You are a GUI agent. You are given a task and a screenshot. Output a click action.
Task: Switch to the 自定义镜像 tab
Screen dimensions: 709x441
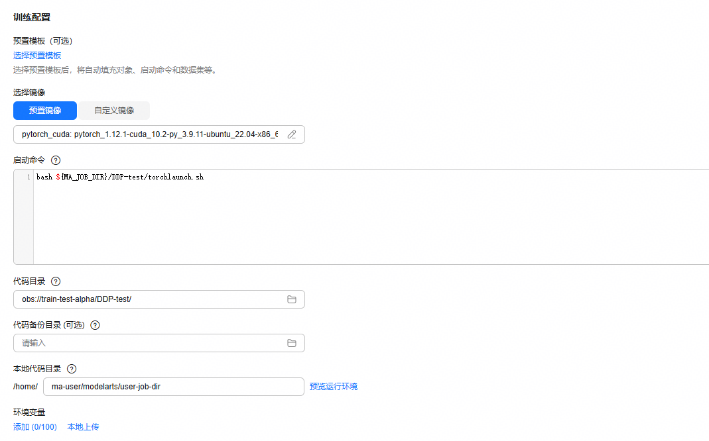tap(114, 111)
